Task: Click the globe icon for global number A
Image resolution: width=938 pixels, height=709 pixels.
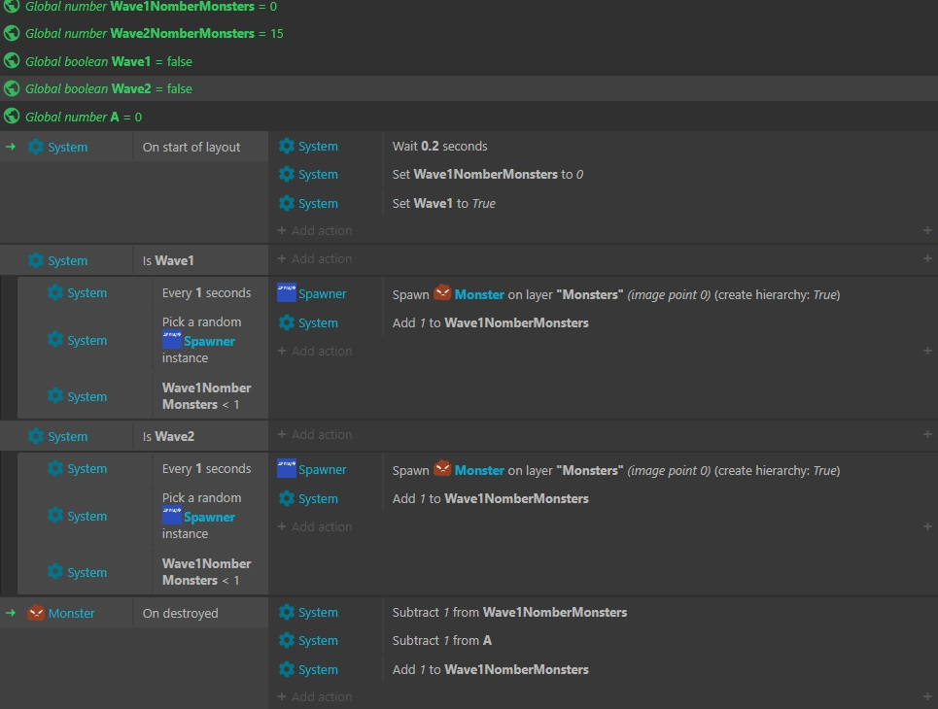Action: click(12, 117)
